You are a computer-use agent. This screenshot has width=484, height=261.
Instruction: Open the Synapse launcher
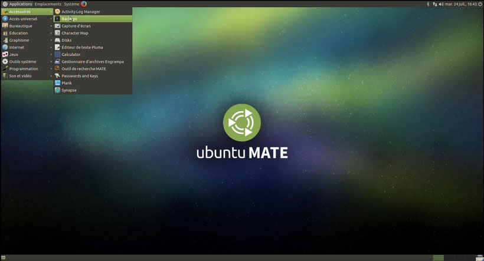pos(93,90)
